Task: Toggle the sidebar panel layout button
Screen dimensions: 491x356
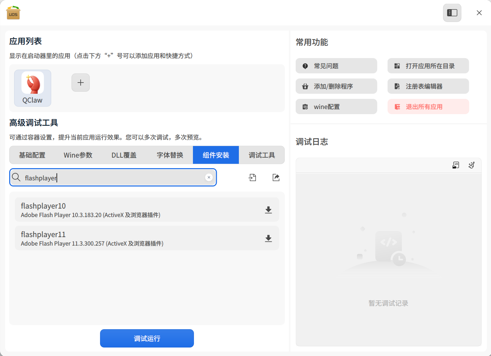Action: 452,13
